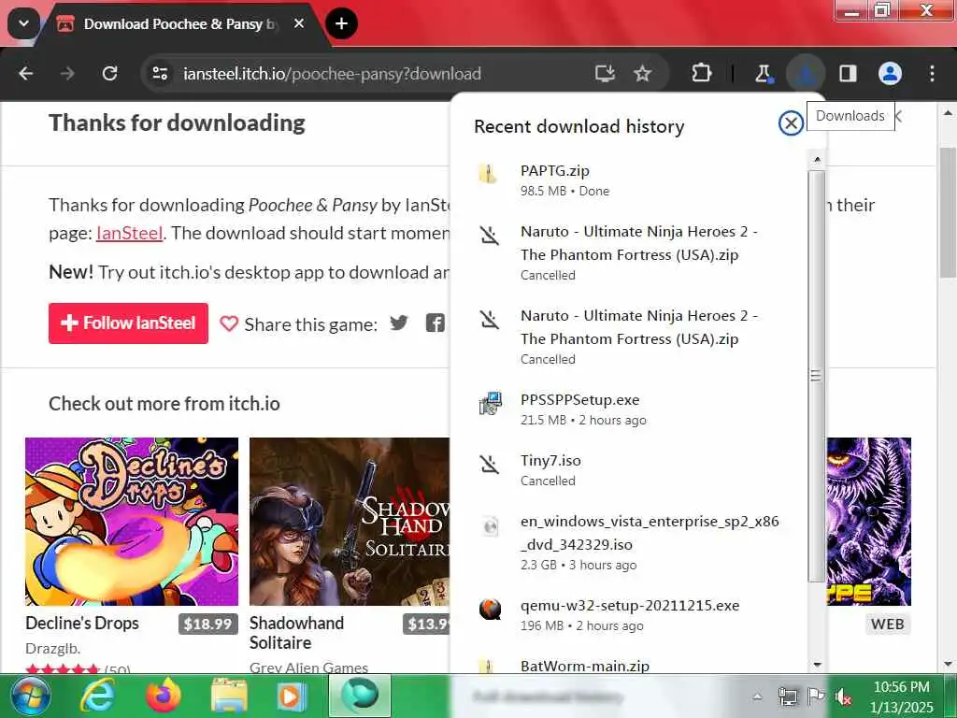Bookmark this page with the star icon
This screenshot has width=957, height=718.
pos(642,74)
